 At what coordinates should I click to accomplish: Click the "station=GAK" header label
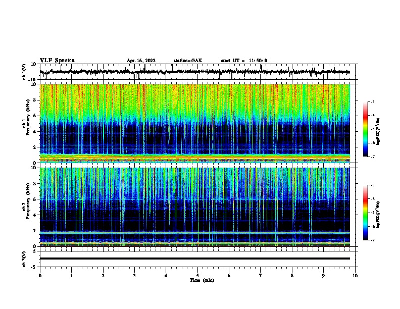tap(188, 61)
